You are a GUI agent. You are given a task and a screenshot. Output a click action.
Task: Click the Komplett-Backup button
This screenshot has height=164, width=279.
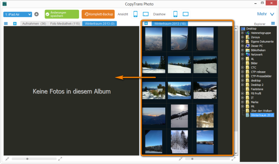98,14
